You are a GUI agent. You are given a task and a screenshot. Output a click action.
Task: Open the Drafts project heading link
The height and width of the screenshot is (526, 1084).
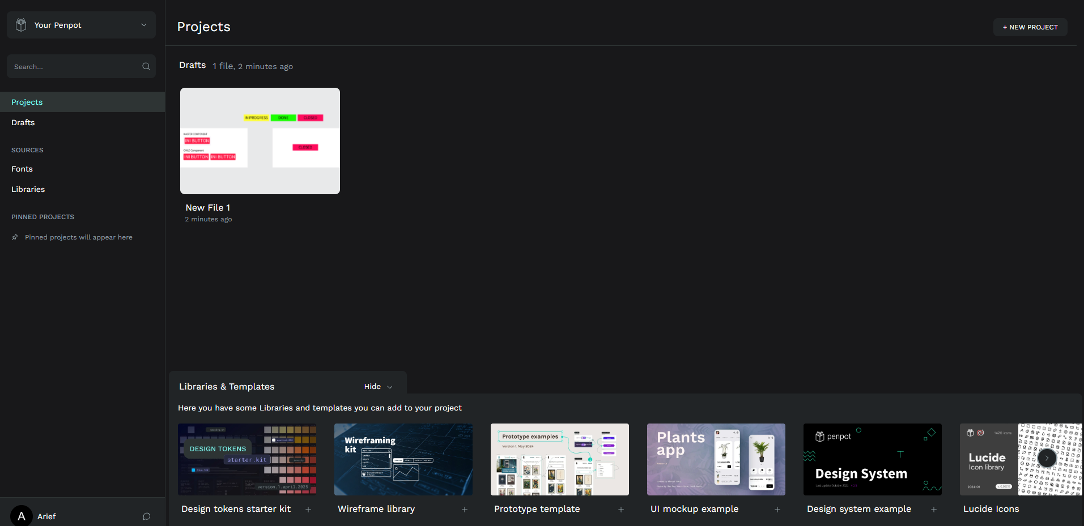pos(193,65)
